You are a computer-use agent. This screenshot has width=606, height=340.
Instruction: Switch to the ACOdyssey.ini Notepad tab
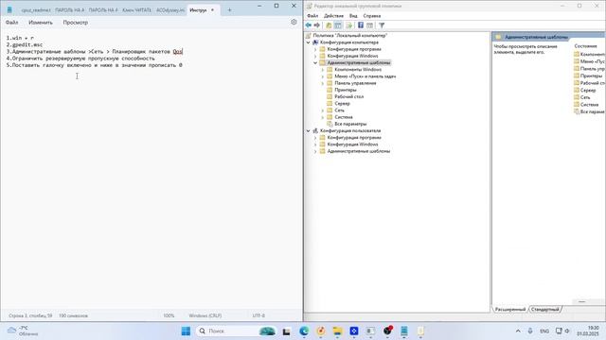170,10
